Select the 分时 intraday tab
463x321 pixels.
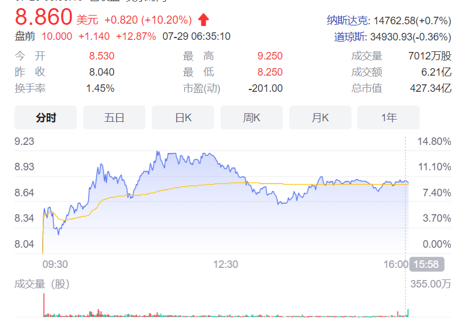pyautogui.click(x=46, y=118)
